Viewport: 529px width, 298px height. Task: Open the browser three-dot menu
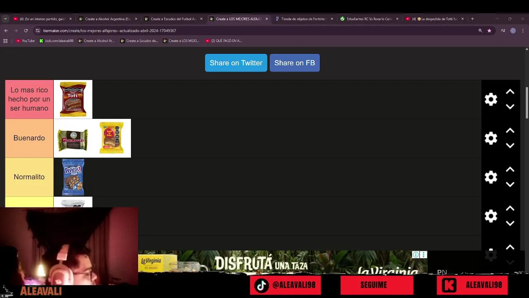(x=523, y=31)
